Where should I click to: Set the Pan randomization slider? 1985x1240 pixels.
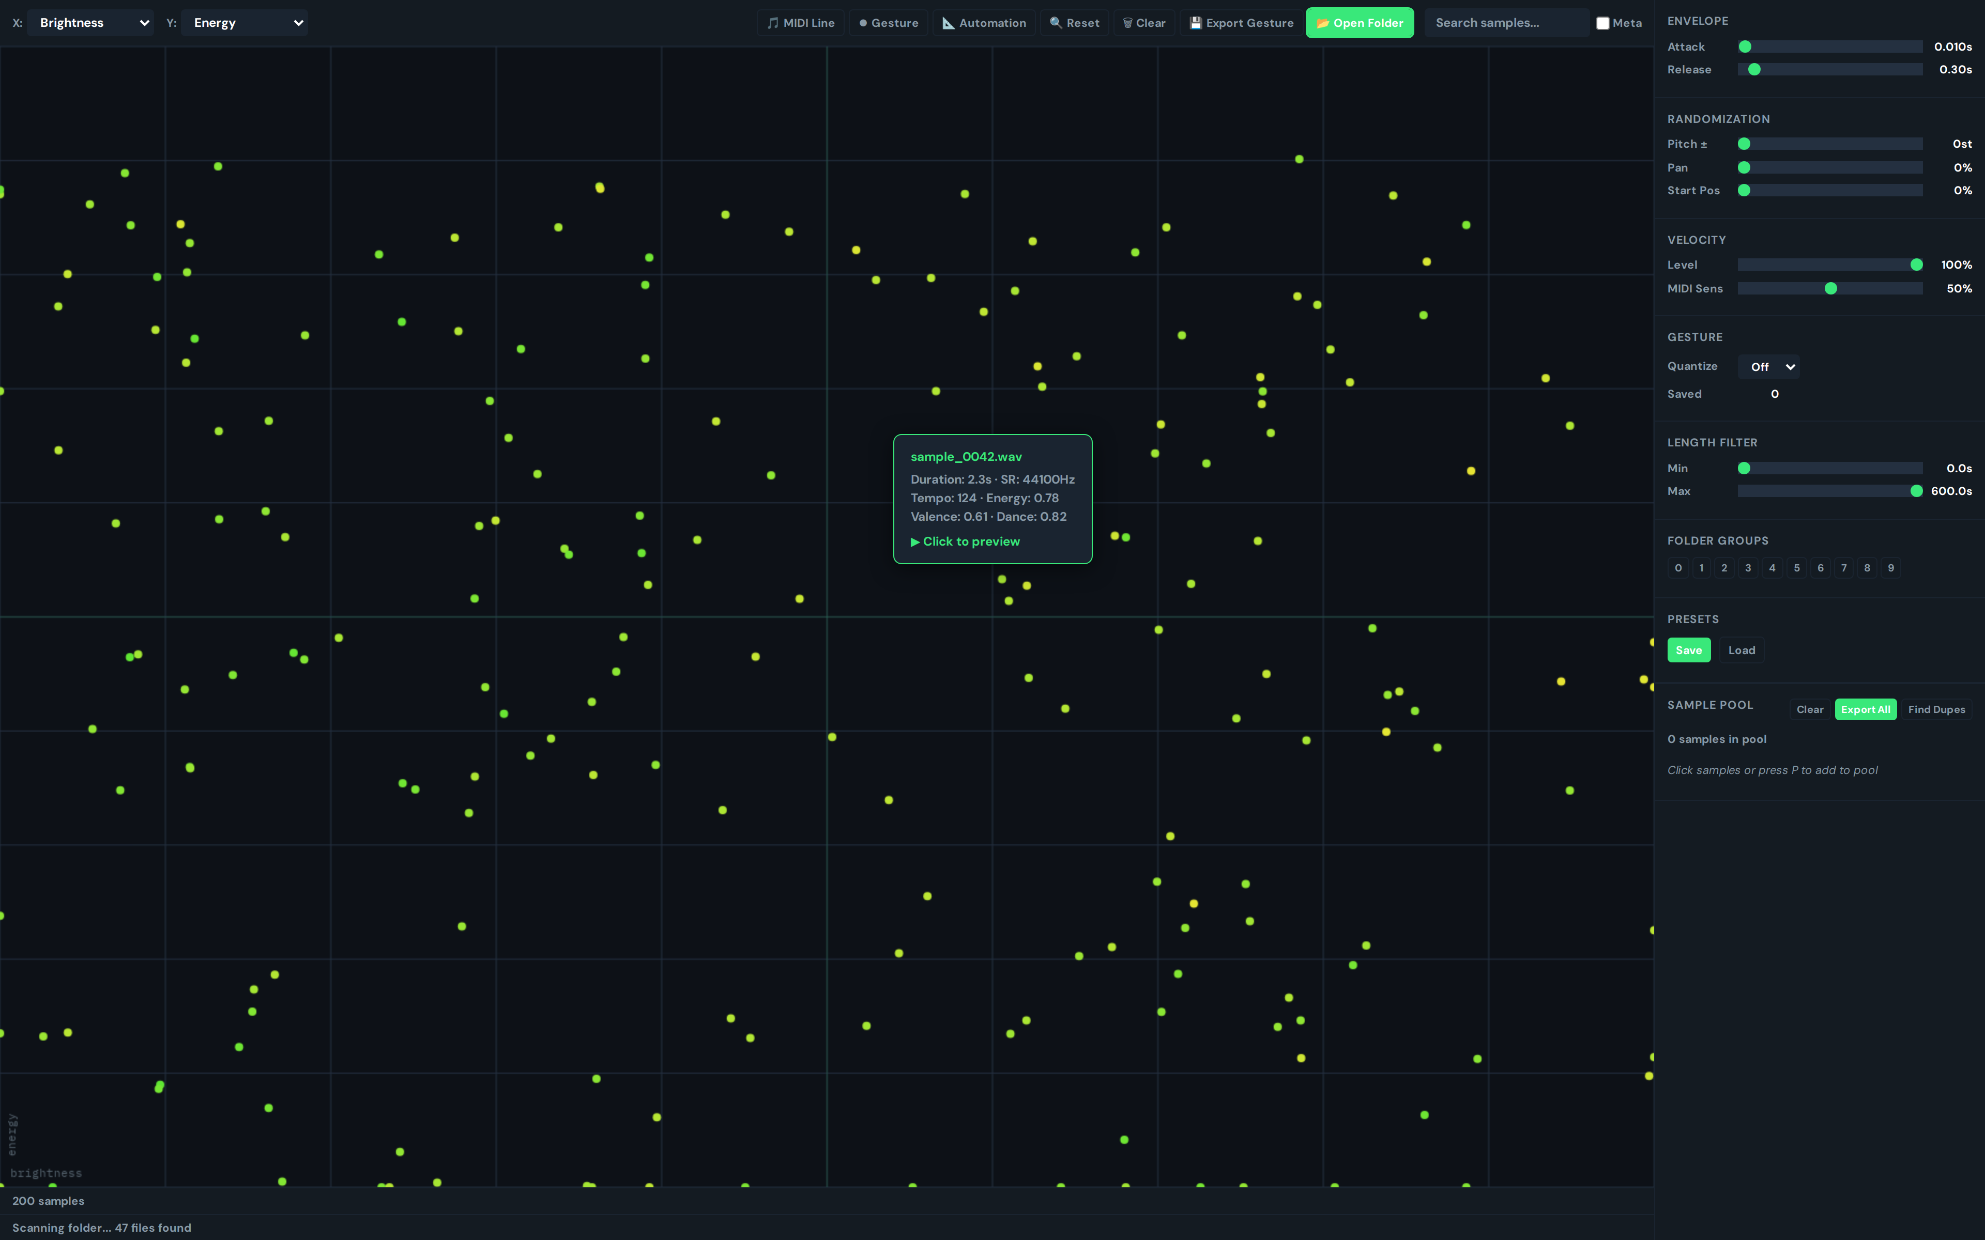1830,167
